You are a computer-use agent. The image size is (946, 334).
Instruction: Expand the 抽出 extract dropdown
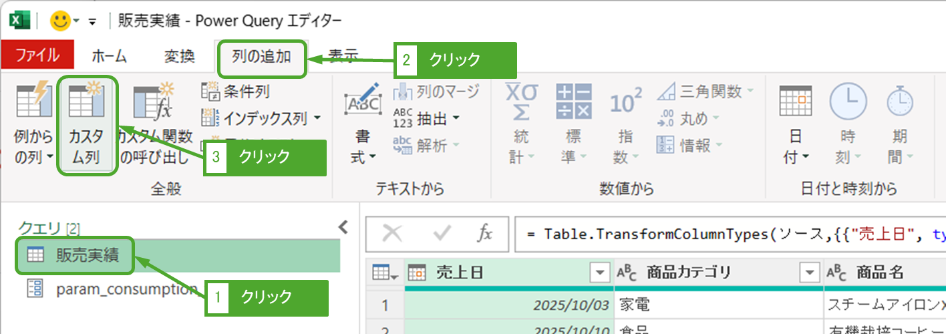pos(456,118)
